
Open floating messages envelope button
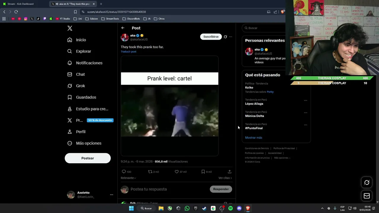coord(367,196)
